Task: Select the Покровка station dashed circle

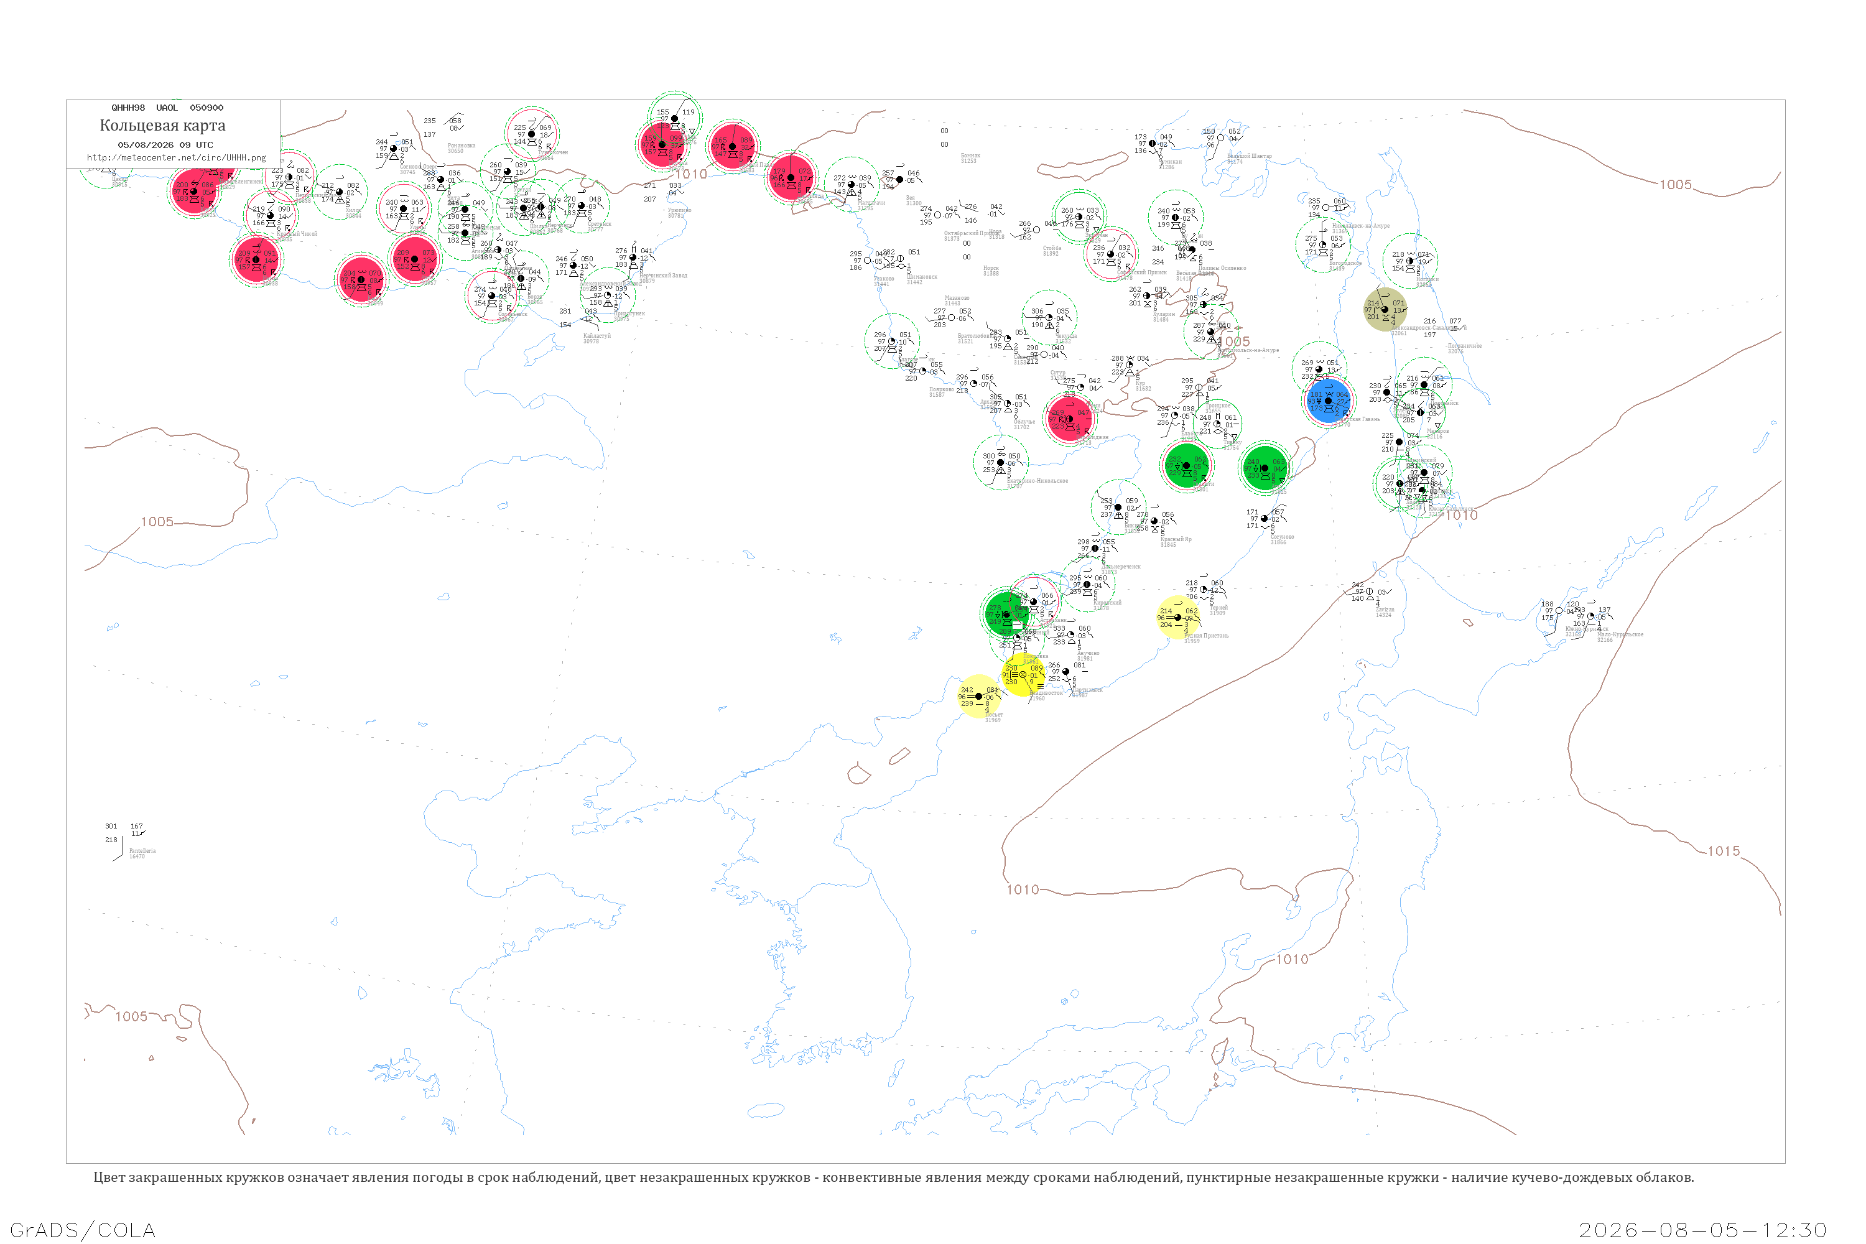Action: point(1018,639)
